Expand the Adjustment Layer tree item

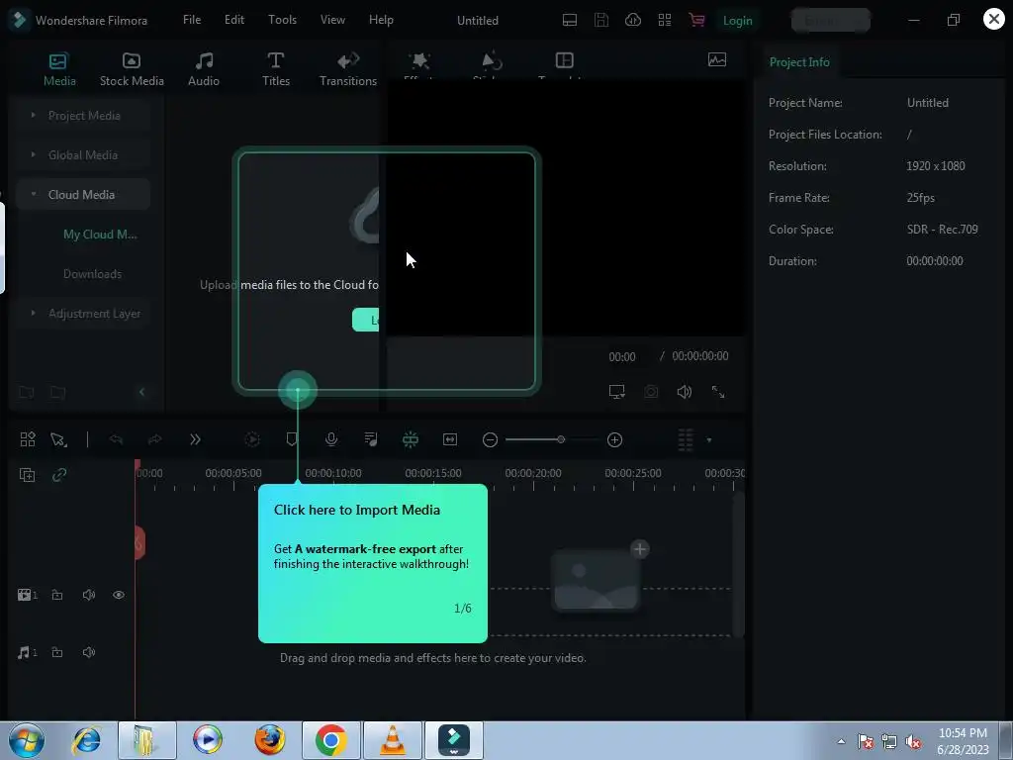click(x=33, y=313)
